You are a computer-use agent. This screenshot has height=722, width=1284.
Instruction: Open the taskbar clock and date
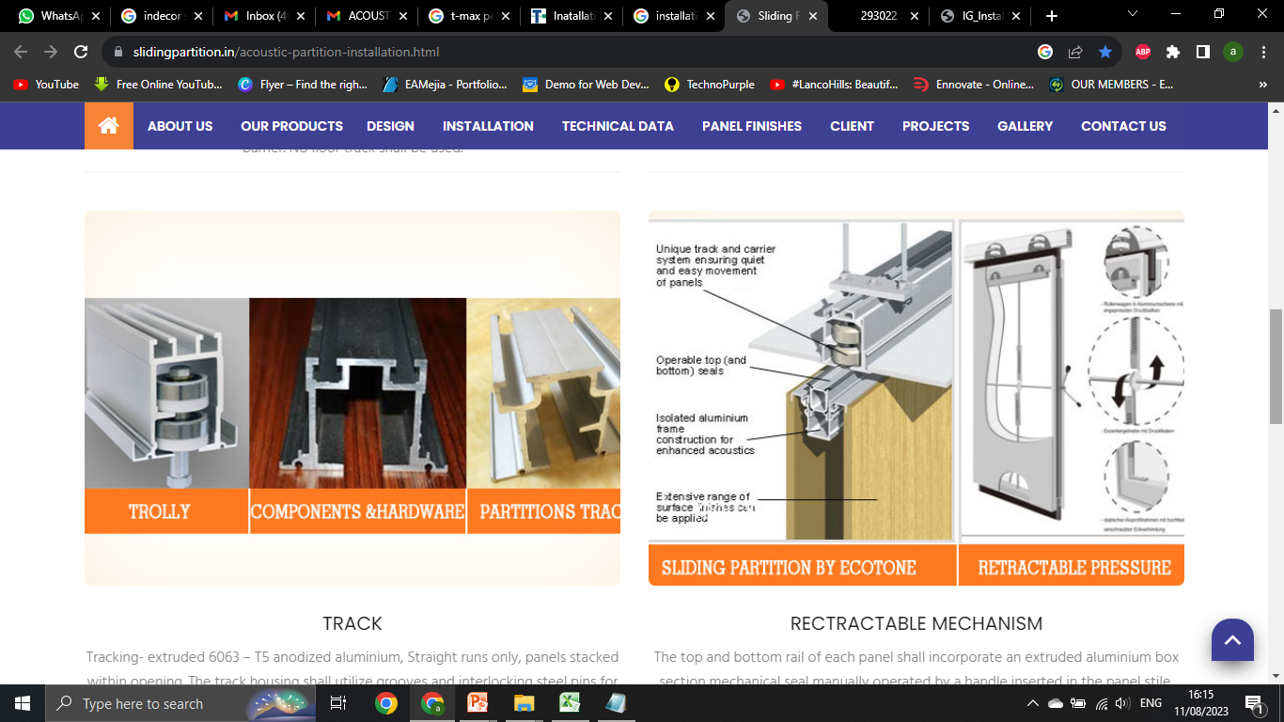(1200, 703)
